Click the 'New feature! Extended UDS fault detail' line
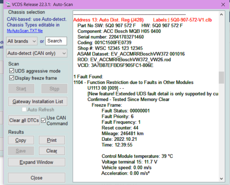The image size is (230, 185). coord(153,94)
